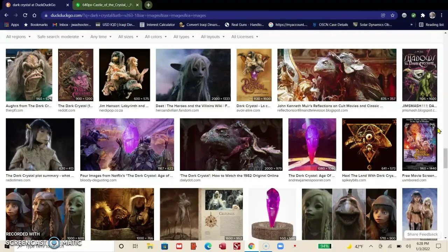Open the Deet Heroes and Villains Wiki image
The width and height of the screenshot is (448, 252).
point(193,75)
